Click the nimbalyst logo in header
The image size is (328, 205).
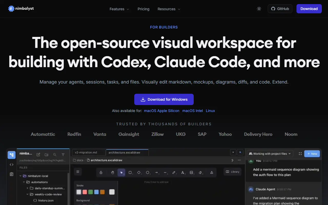click(21, 9)
